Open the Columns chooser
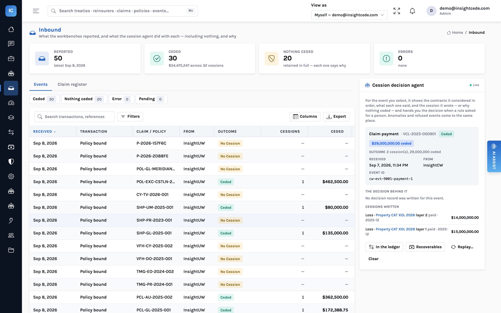Viewport: 501px width, 313px height. tap(305, 116)
